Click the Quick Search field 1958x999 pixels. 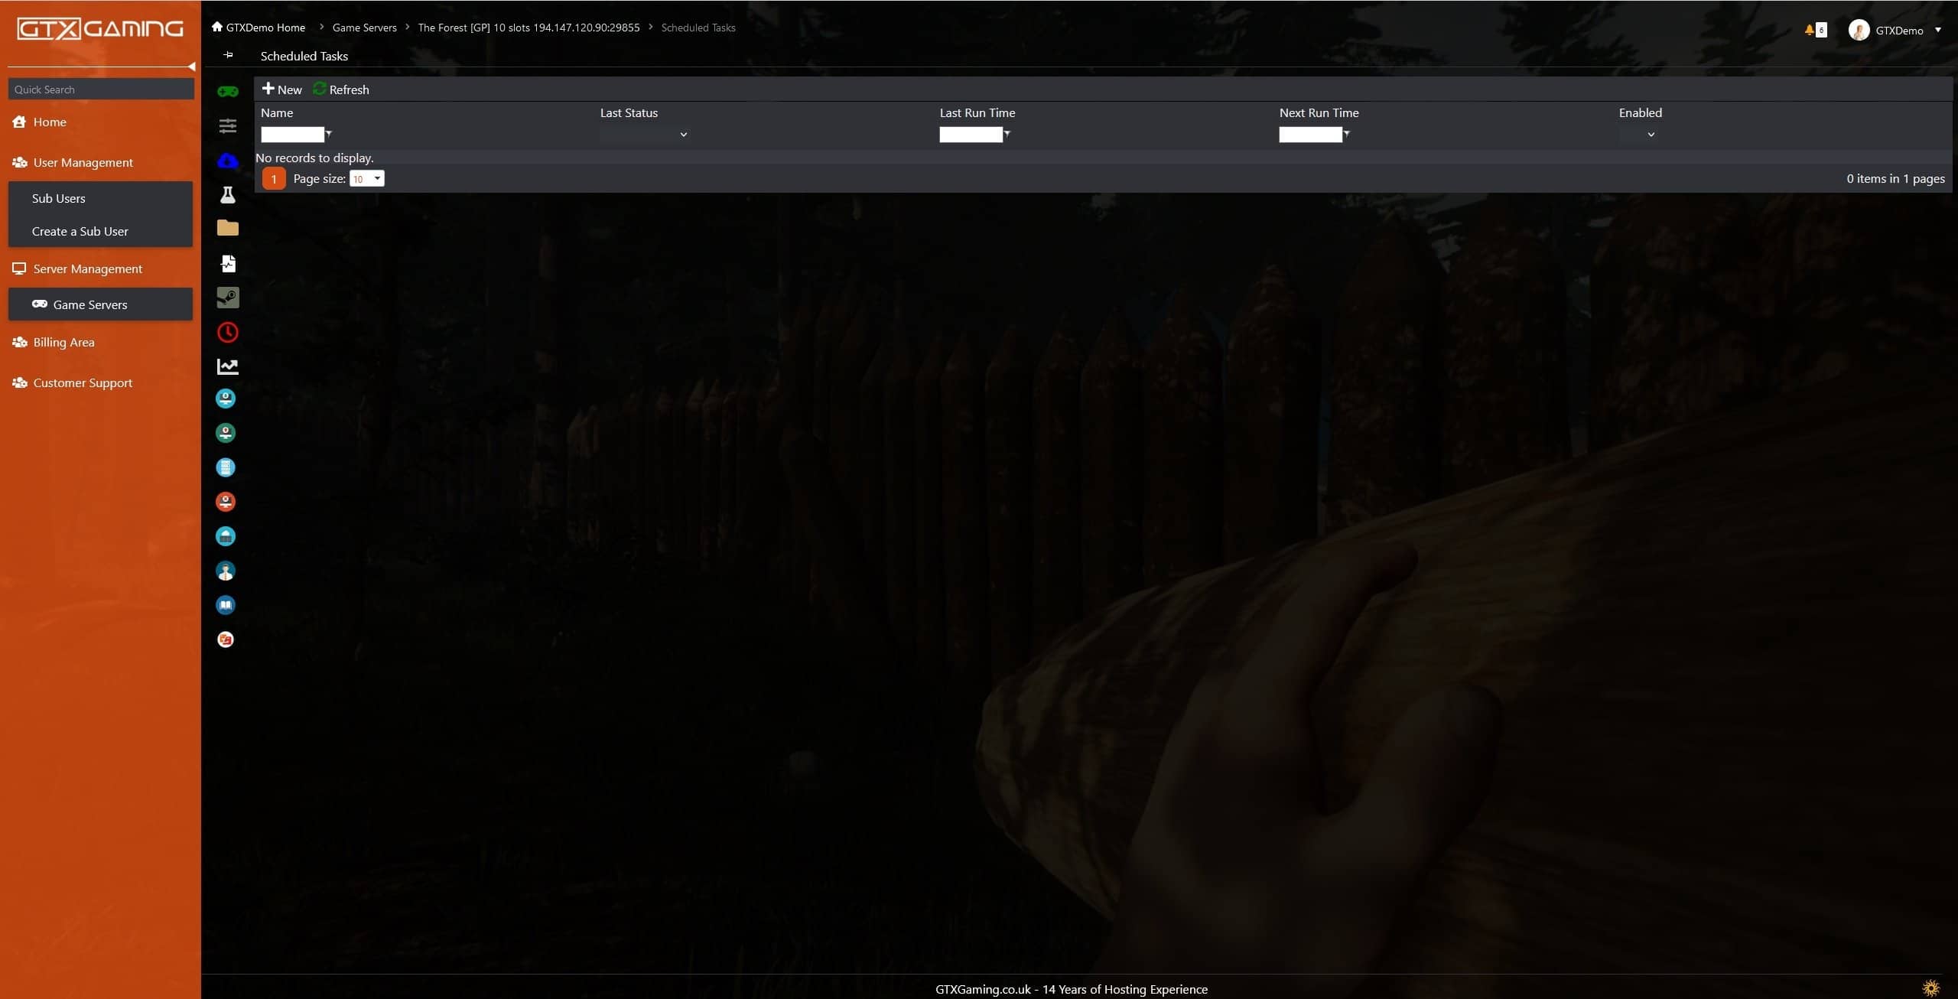pos(101,89)
